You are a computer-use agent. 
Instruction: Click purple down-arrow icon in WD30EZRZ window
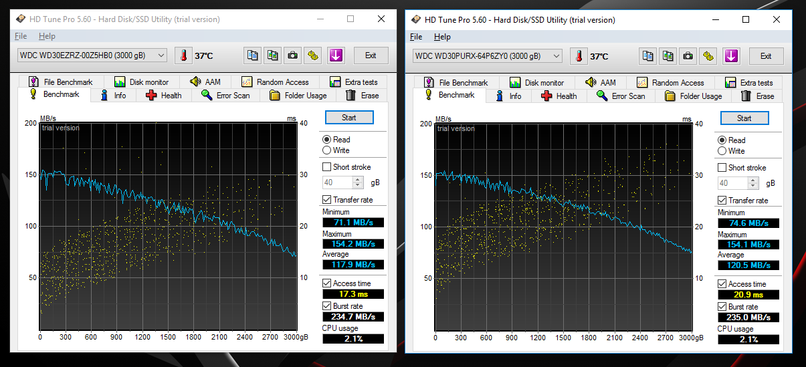click(335, 55)
